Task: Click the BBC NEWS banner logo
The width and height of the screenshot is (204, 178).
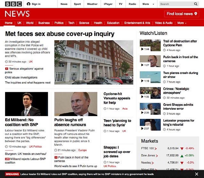Action: click(17, 14)
